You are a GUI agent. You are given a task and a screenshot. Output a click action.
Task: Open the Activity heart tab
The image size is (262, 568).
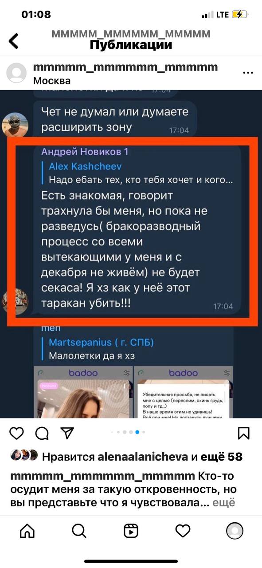(x=183, y=530)
